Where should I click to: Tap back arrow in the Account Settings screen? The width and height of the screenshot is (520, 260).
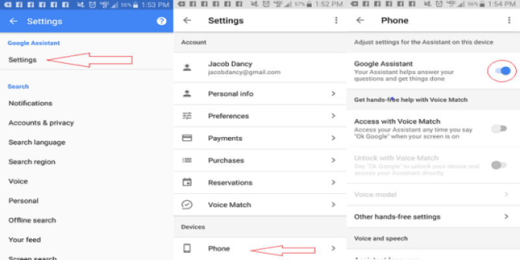coord(187,20)
